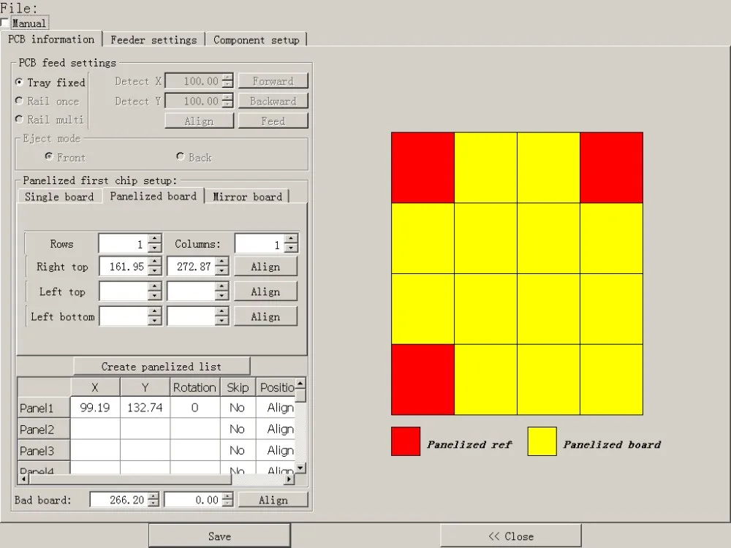Click the Feed button
This screenshot has width=731, height=548.
coord(273,121)
